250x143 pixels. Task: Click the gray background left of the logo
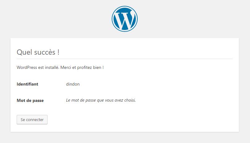coord(56,19)
